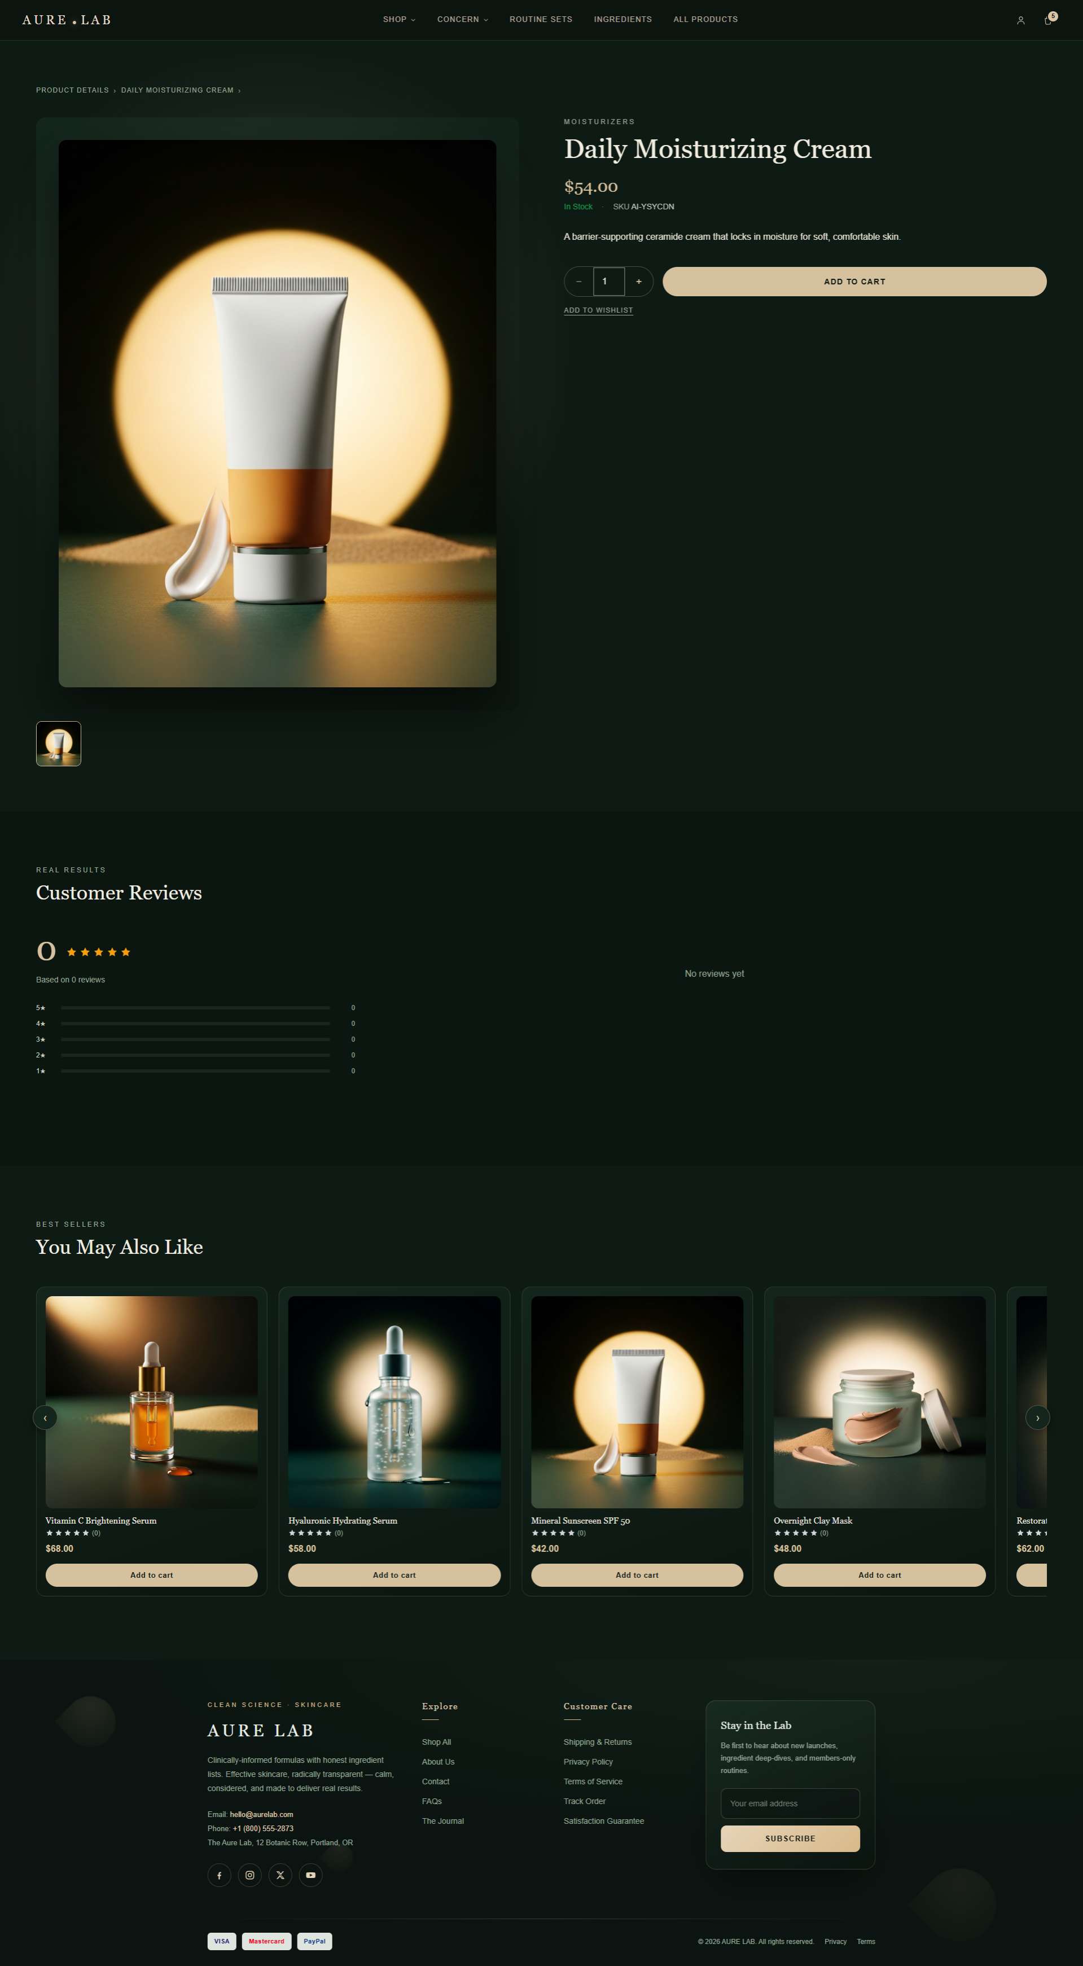The width and height of the screenshot is (1083, 1966).
Task: Click the main product image
Action: pos(277,413)
